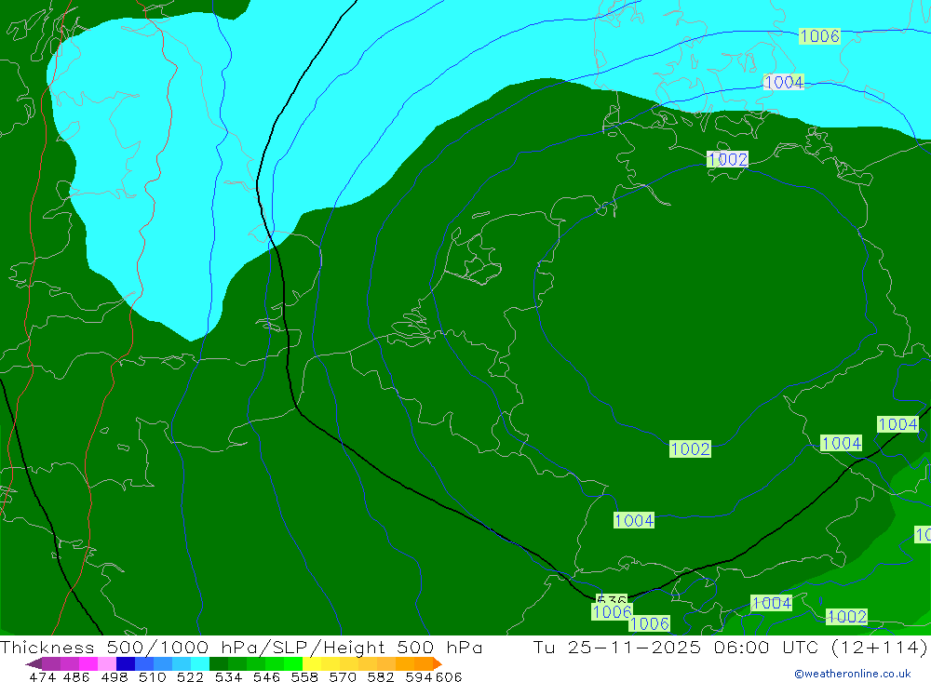Click the 558 legend value
The height and width of the screenshot is (682, 931).
click(x=304, y=676)
